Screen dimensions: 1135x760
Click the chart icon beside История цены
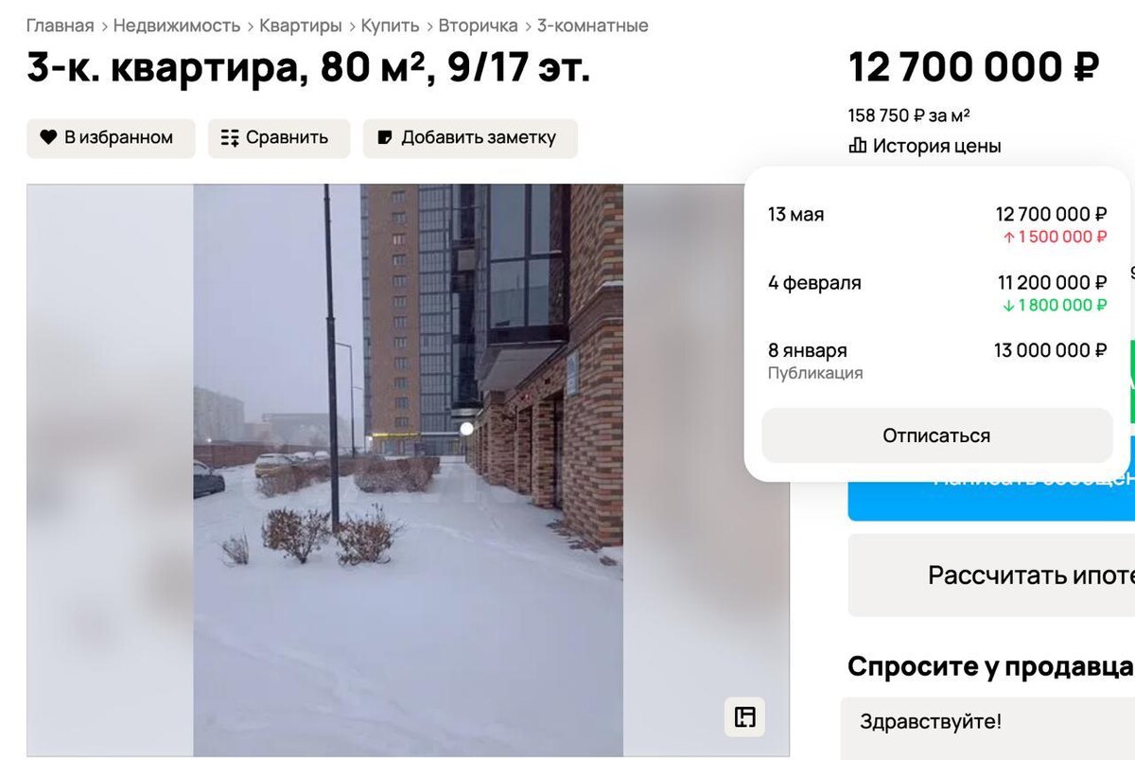858,146
